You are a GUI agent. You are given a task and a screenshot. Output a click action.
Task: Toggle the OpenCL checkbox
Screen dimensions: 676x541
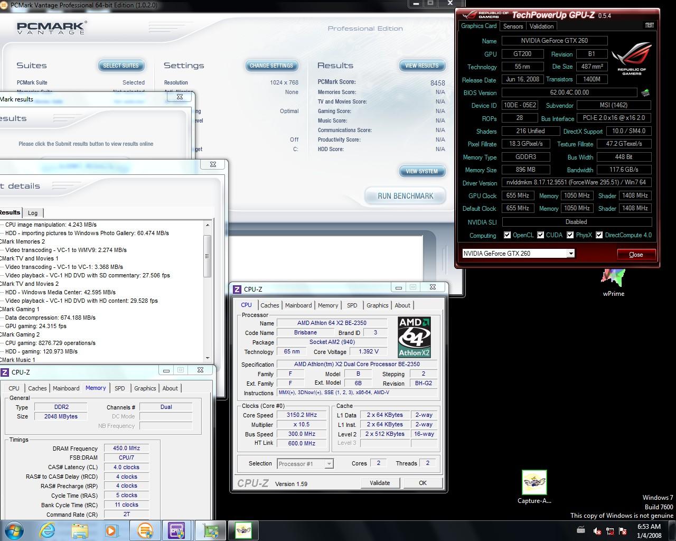507,235
